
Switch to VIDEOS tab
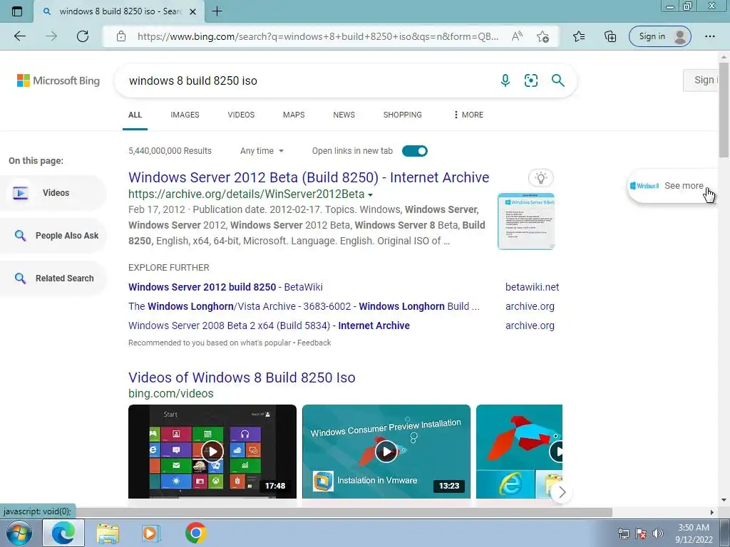(241, 115)
